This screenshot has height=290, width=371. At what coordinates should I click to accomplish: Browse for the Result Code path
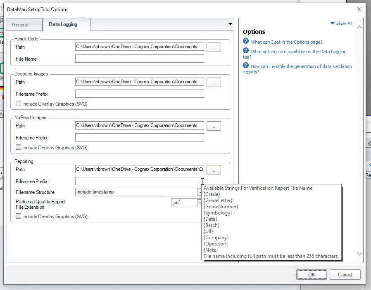click(214, 47)
